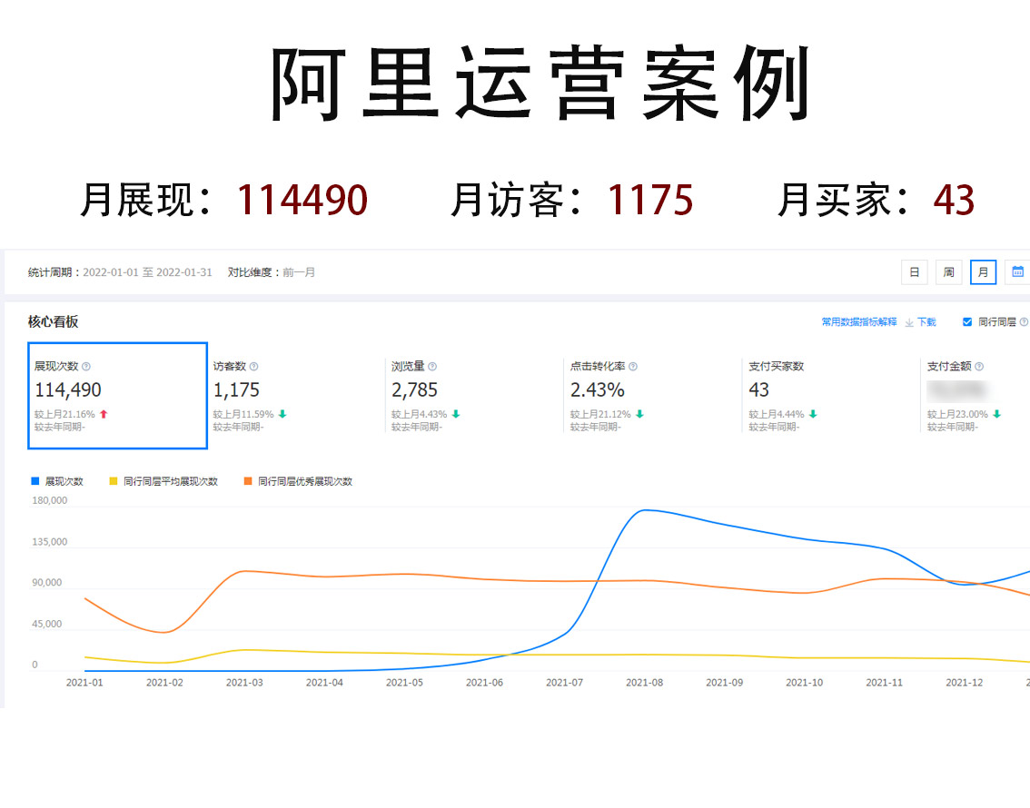Toggle yellow 同行同层平均展现次数 legend swatch
Image resolution: width=1030 pixels, height=808 pixels.
point(113,481)
